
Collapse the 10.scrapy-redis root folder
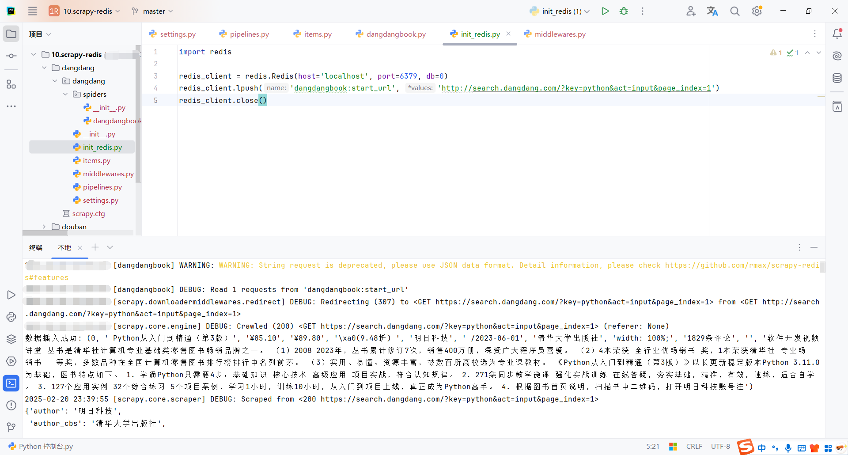[x=34, y=54]
